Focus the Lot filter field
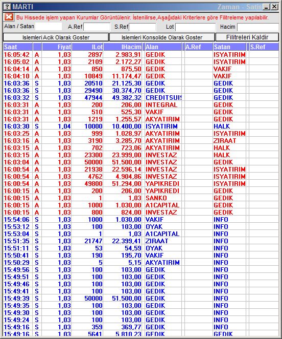Image resolution: width=282 pixels, height=339 pixels. [196, 27]
